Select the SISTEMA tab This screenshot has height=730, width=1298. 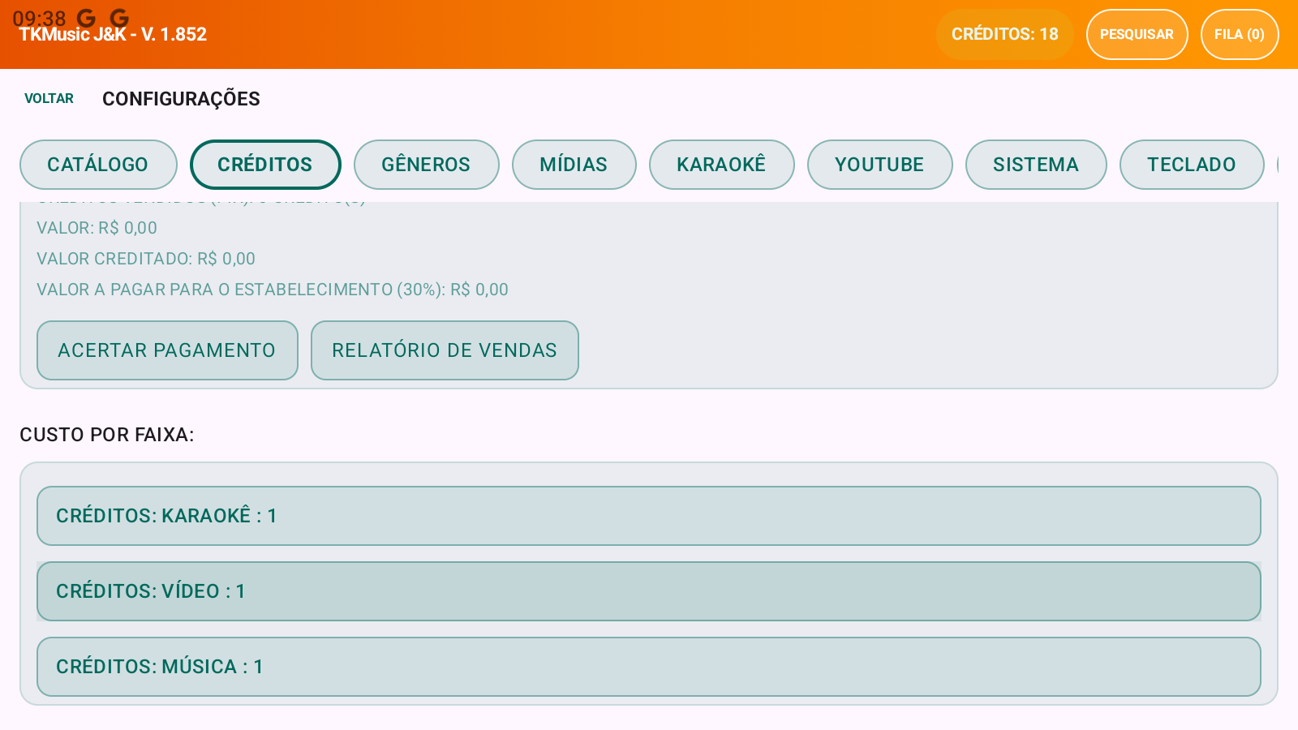click(1036, 165)
